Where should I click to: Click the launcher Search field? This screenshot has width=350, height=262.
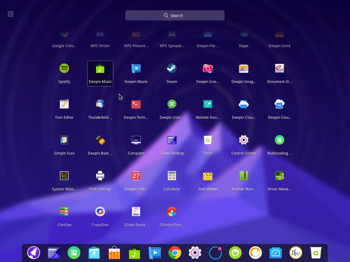point(175,15)
